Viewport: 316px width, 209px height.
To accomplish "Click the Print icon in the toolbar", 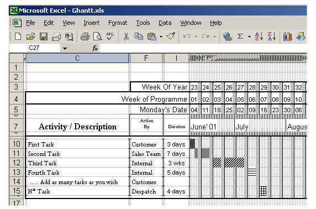I will tap(85, 36).
